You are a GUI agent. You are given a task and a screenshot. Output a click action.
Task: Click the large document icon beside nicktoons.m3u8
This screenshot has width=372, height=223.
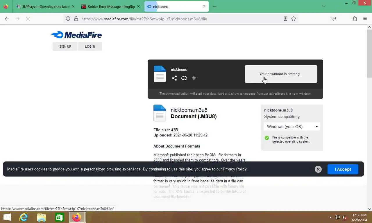click(160, 113)
